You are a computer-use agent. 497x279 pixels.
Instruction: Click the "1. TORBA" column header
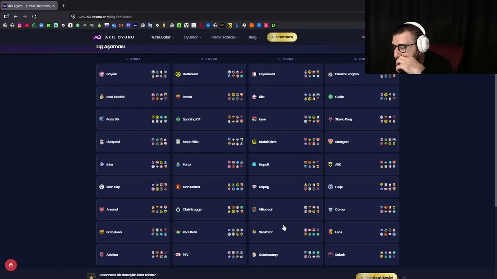point(133,59)
